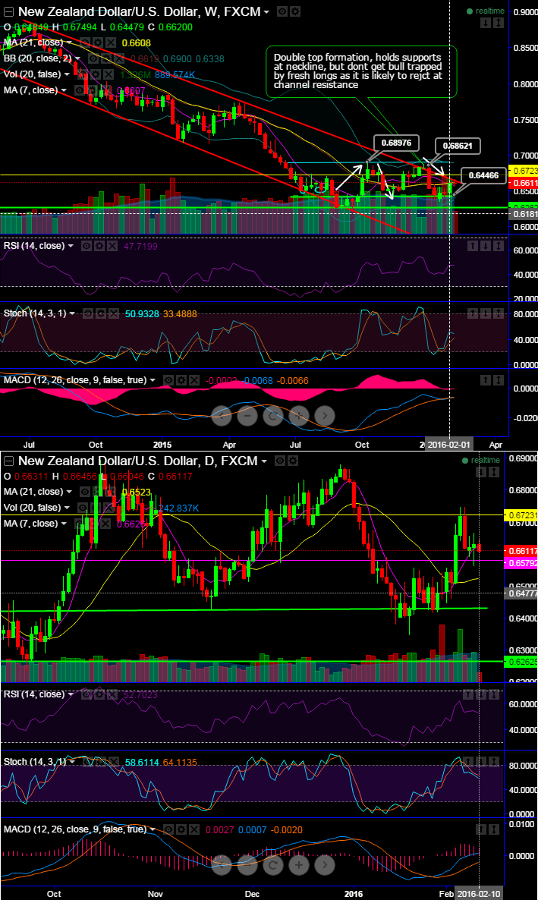Open symbol dropdown on weekly NZD/USD chart
Image resolution: width=538 pixels, height=900 pixels.
(266, 12)
